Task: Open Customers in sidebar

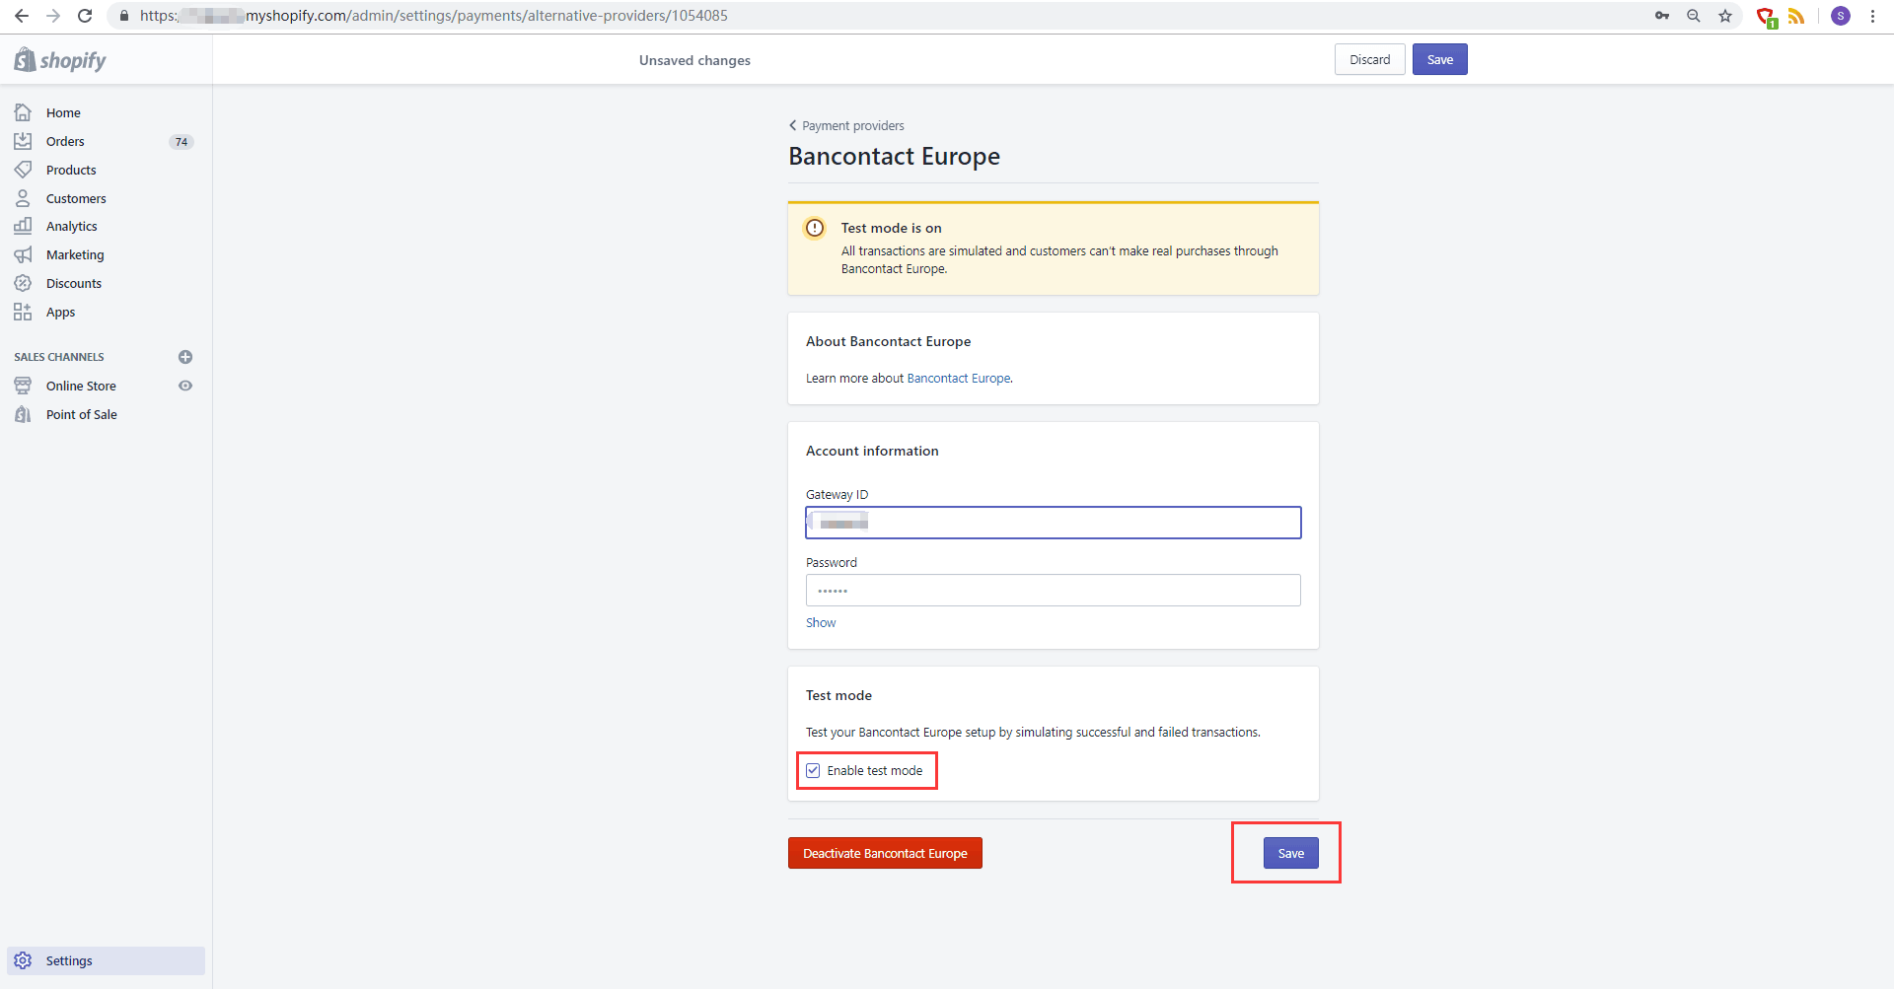Action: pos(76,198)
